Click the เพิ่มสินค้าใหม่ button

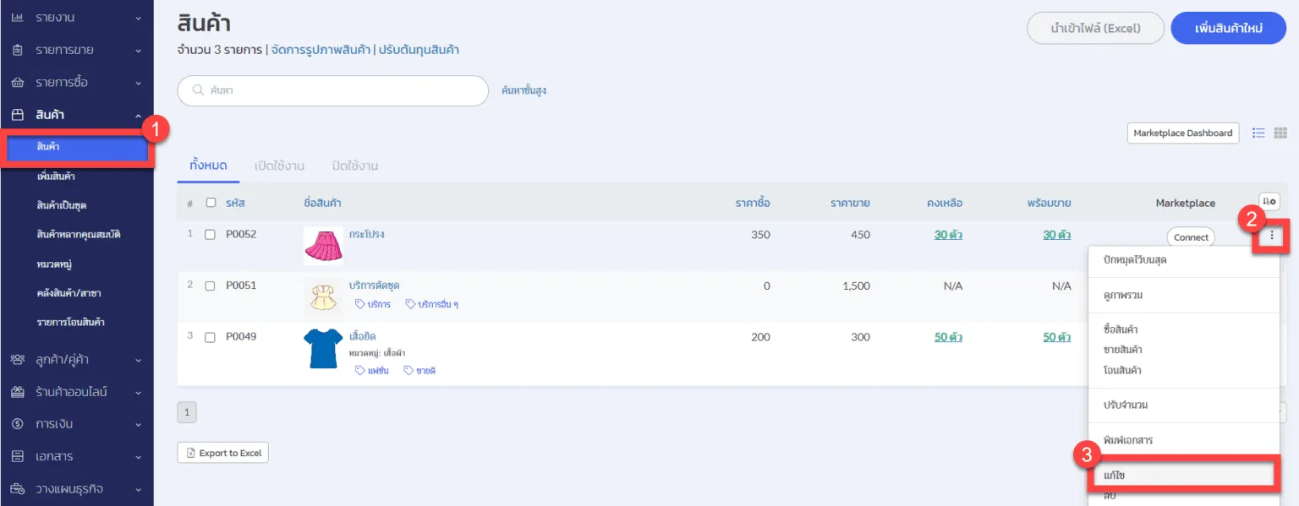tap(1228, 28)
